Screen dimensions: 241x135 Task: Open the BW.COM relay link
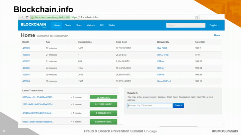[162, 48]
